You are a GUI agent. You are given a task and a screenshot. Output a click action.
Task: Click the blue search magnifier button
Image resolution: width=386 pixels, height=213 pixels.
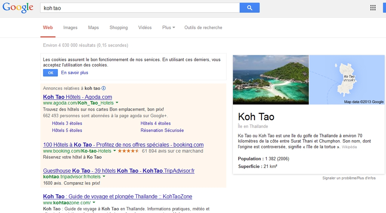[250, 8]
